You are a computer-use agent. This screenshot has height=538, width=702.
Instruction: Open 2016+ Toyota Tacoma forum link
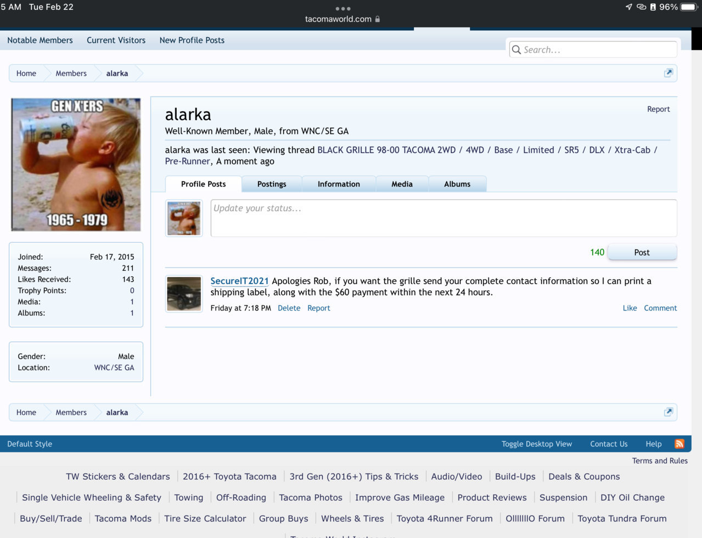[229, 477]
